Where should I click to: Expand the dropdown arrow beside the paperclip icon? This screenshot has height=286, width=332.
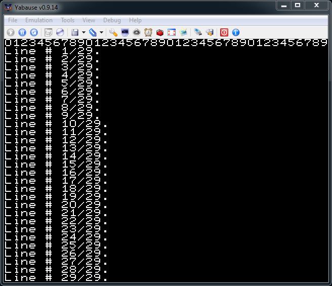pos(101,32)
